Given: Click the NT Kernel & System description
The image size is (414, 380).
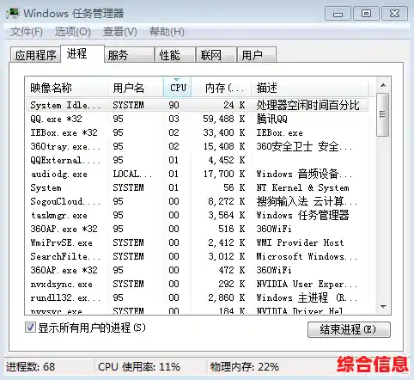Looking at the screenshot, I should pyautogui.click(x=302, y=187).
